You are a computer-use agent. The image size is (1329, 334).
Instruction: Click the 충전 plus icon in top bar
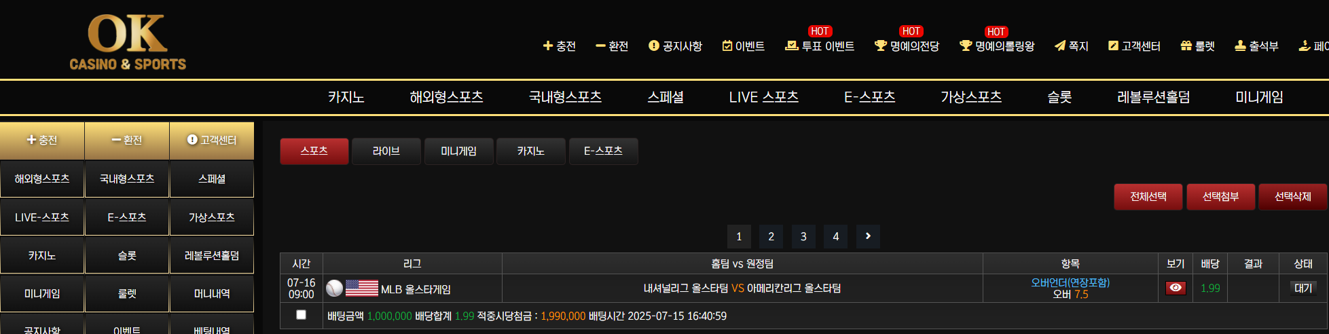tap(548, 46)
